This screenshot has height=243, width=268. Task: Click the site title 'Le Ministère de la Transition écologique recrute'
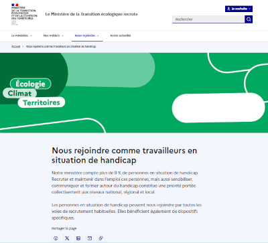pyautogui.click(x=91, y=14)
